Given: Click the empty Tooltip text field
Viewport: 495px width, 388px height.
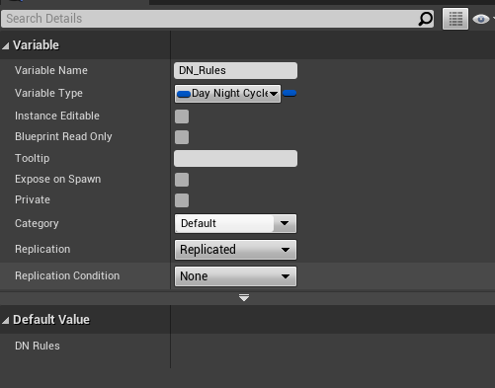Looking at the screenshot, I should (235, 159).
